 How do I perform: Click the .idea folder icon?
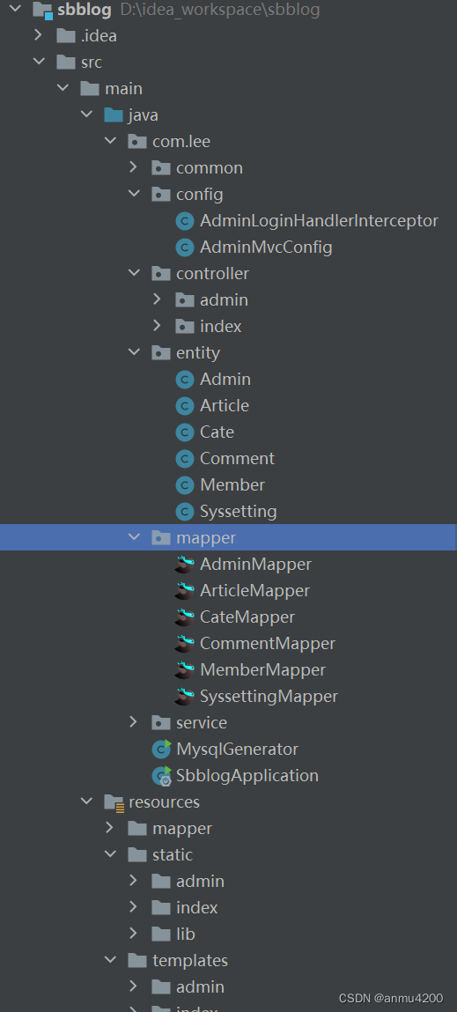point(66,35)
